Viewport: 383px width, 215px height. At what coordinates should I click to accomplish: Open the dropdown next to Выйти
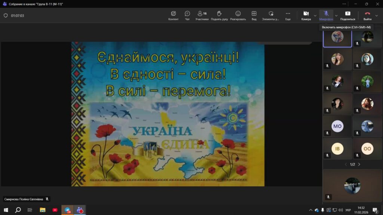(377, 16)
